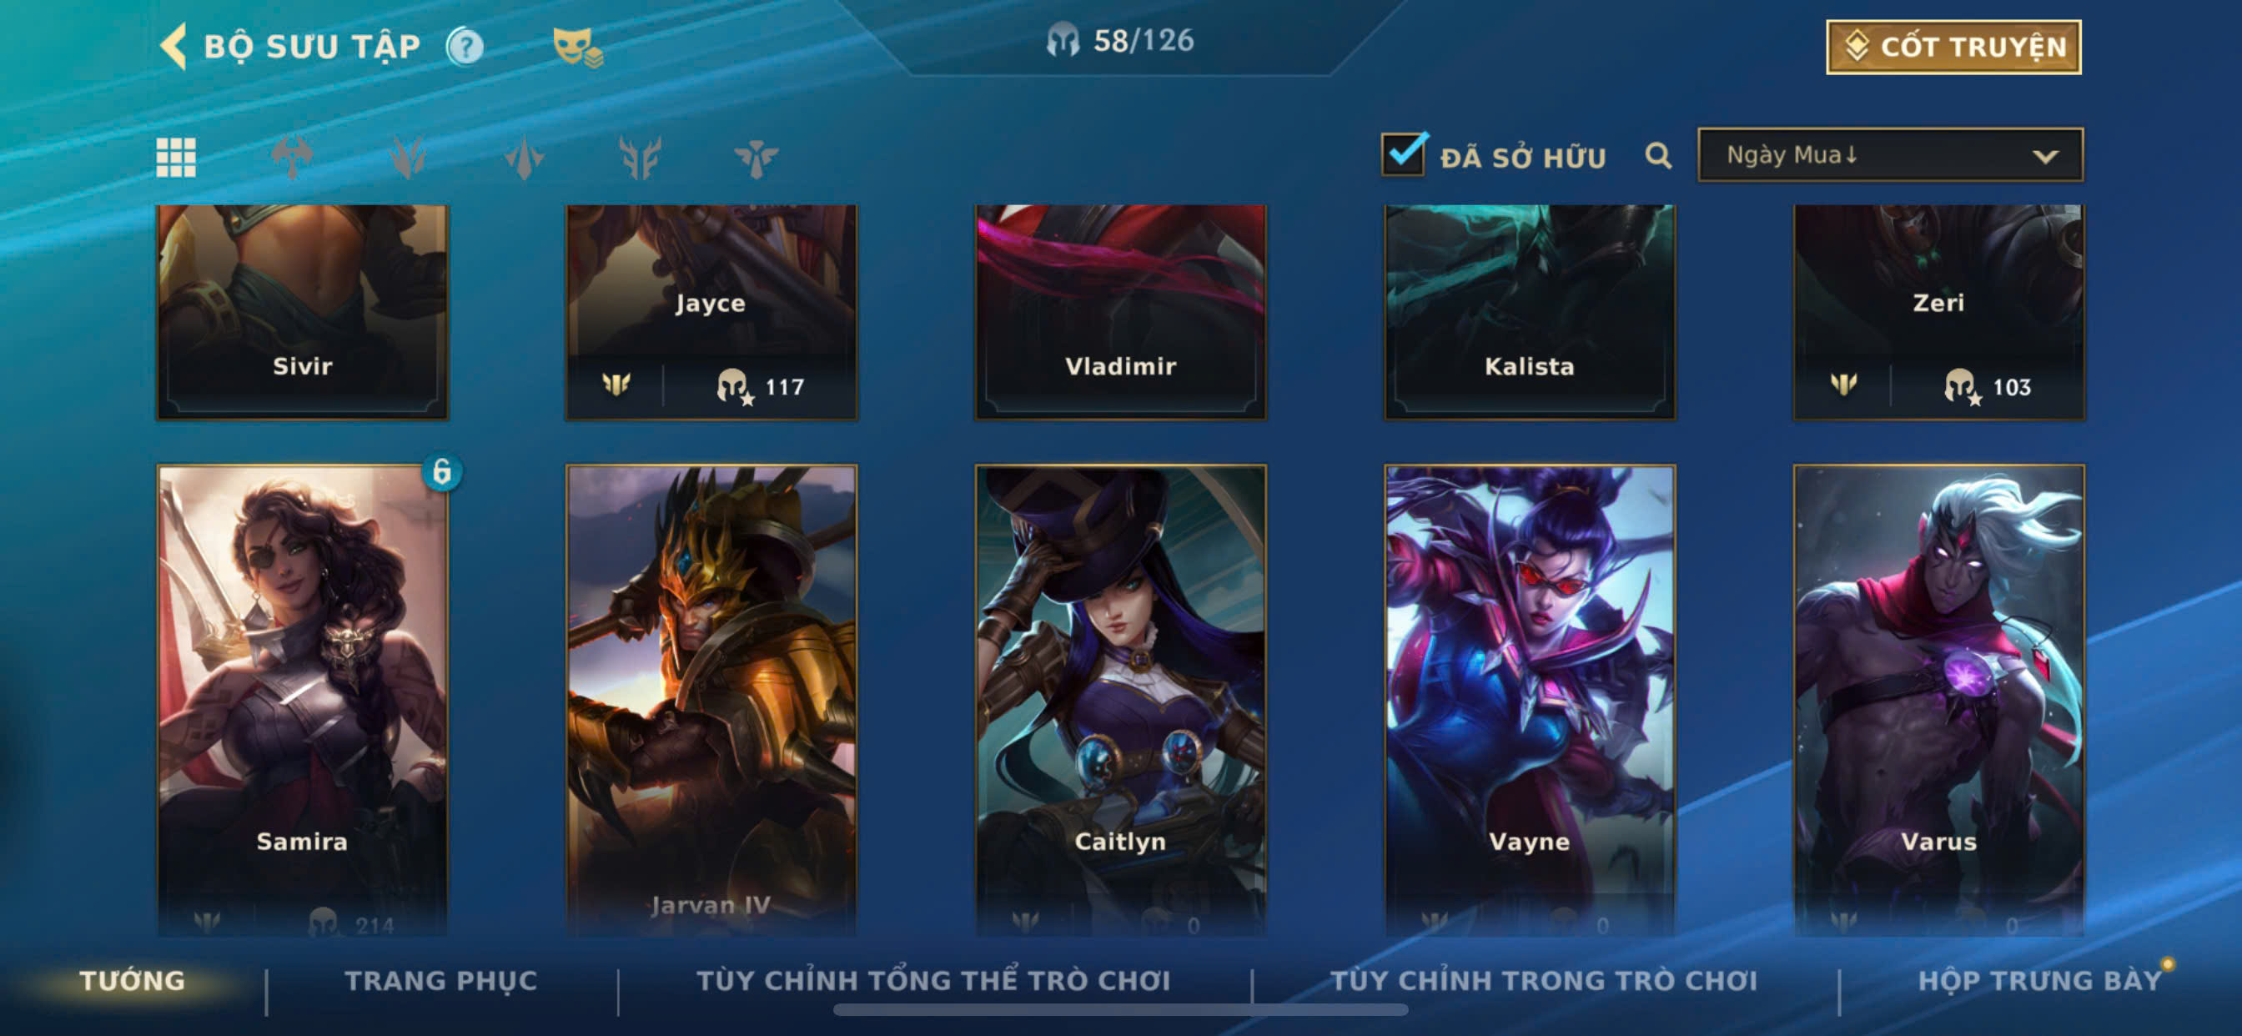2242x1036 pixels.
Task: Click the Cốt Truyện button
Action: [1953, 47]
